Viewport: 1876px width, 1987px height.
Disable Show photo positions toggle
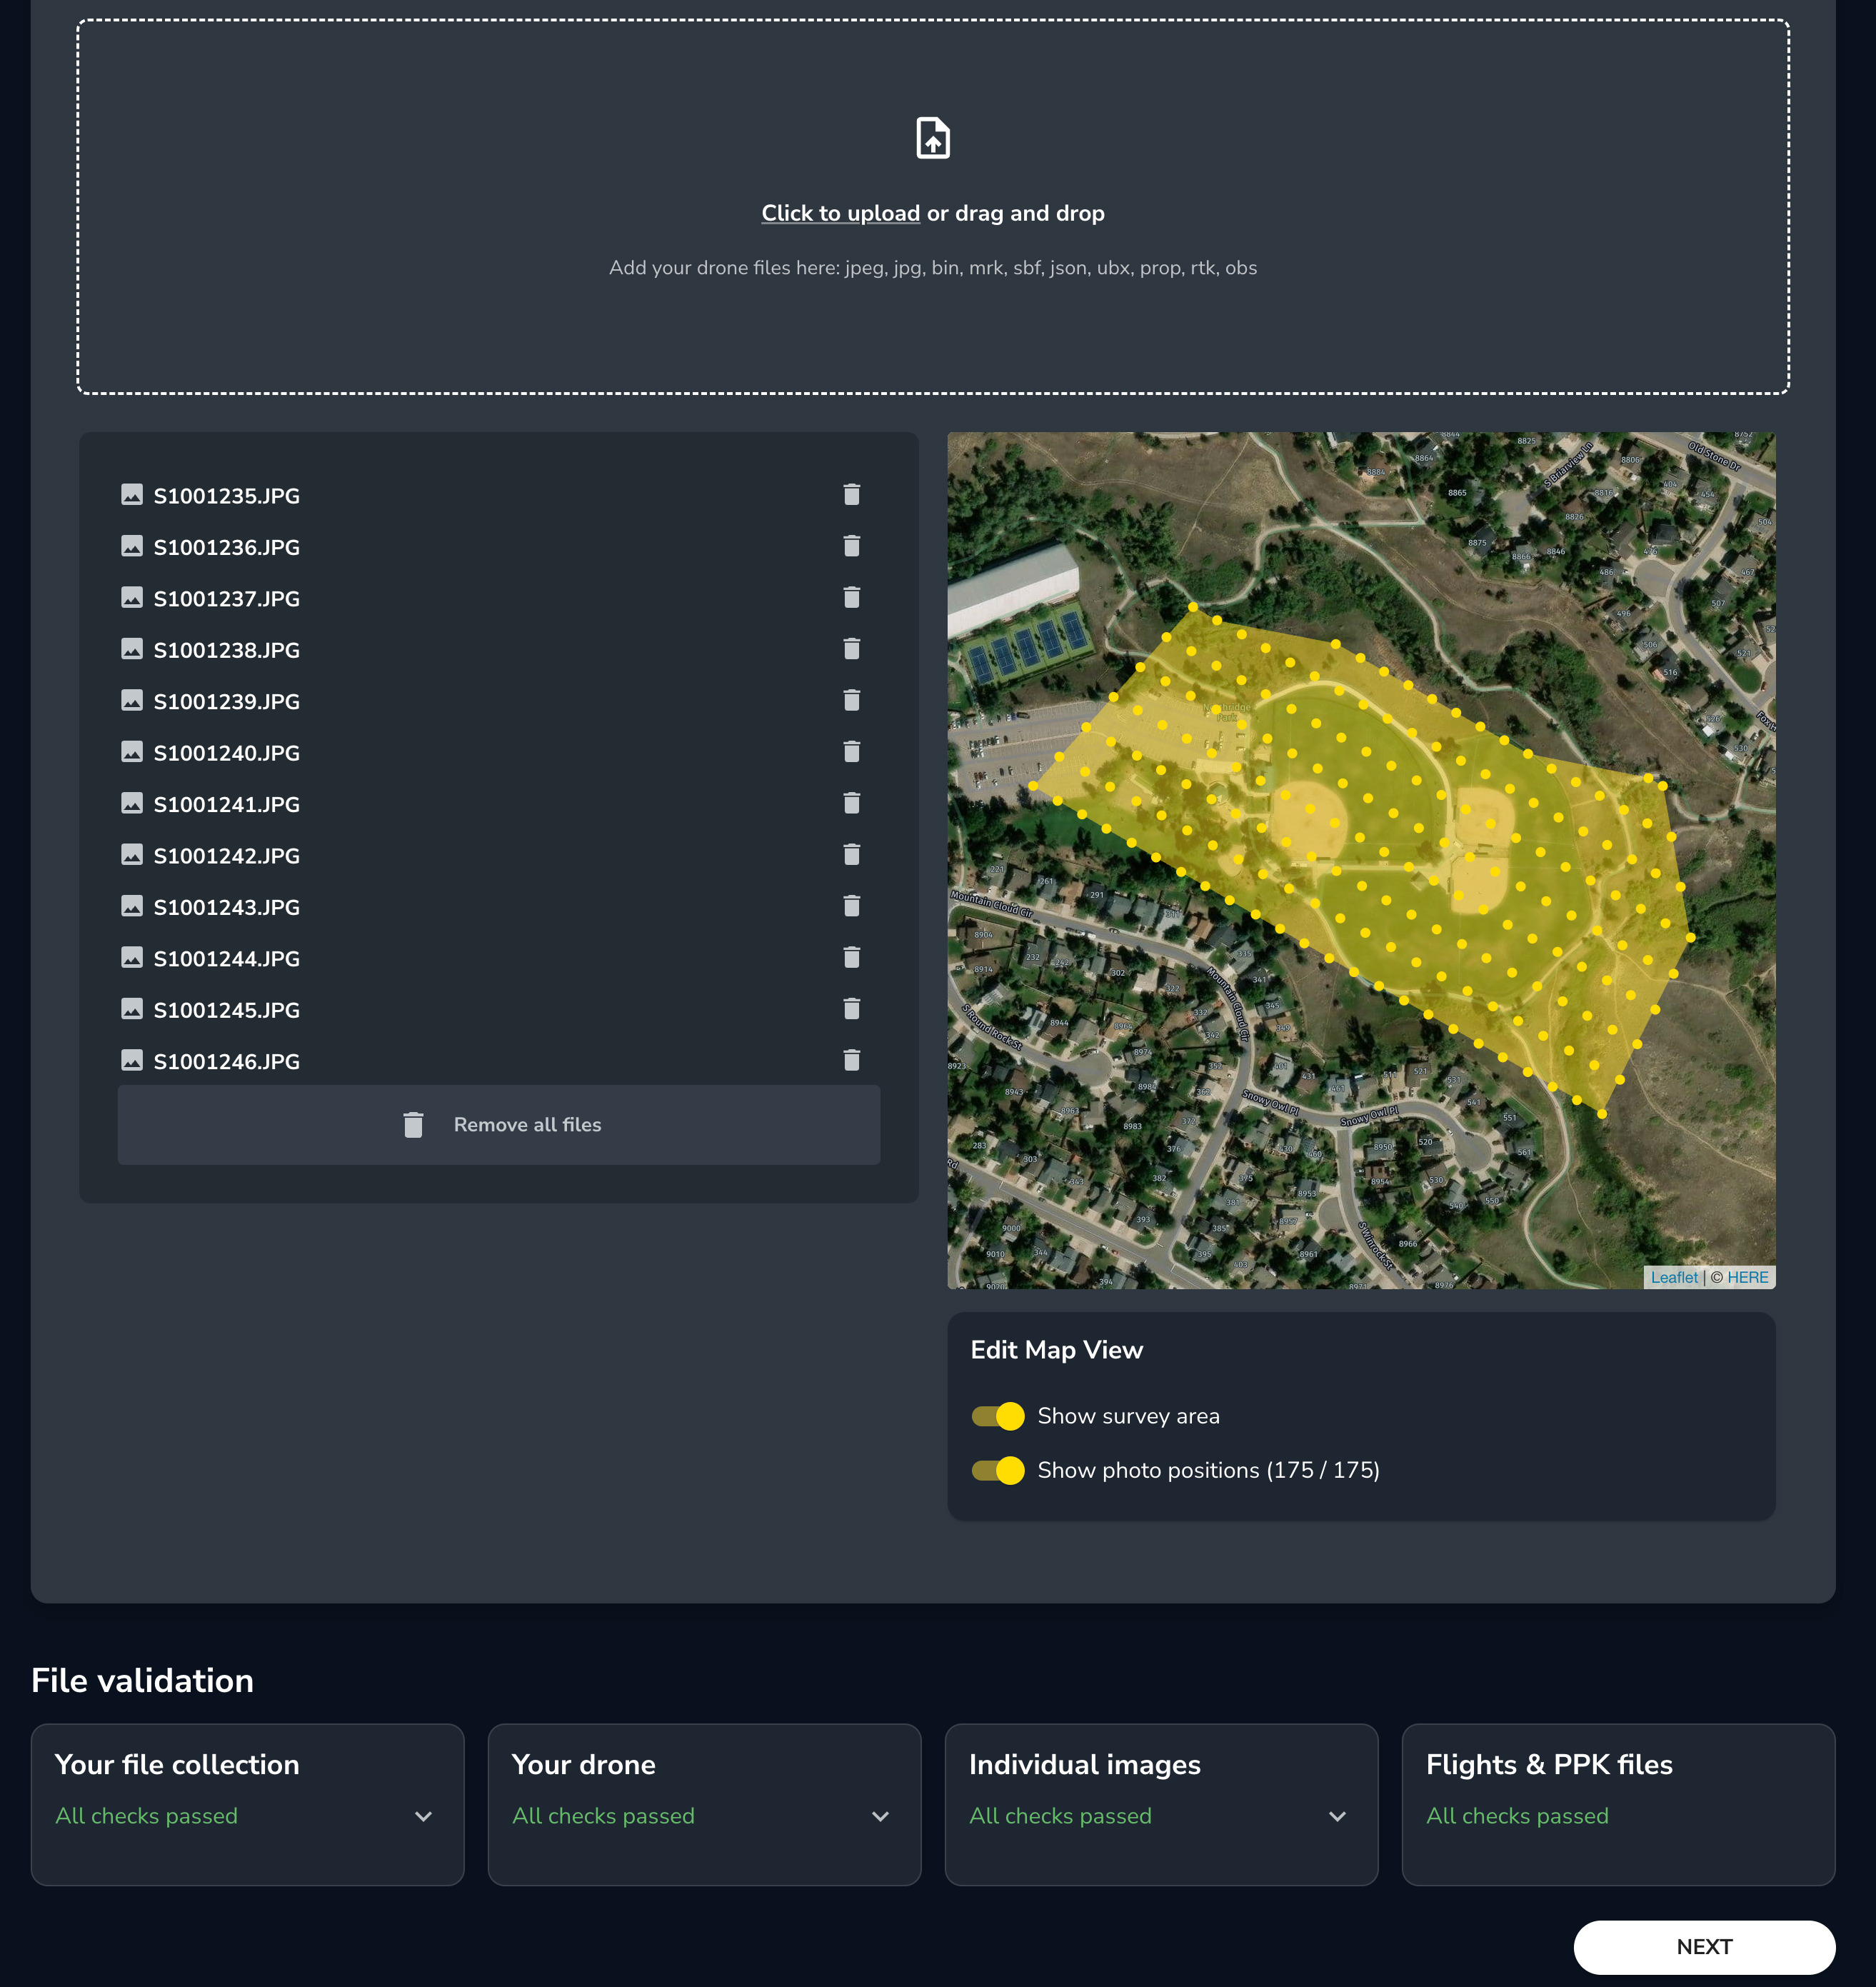click(998, 1470)
